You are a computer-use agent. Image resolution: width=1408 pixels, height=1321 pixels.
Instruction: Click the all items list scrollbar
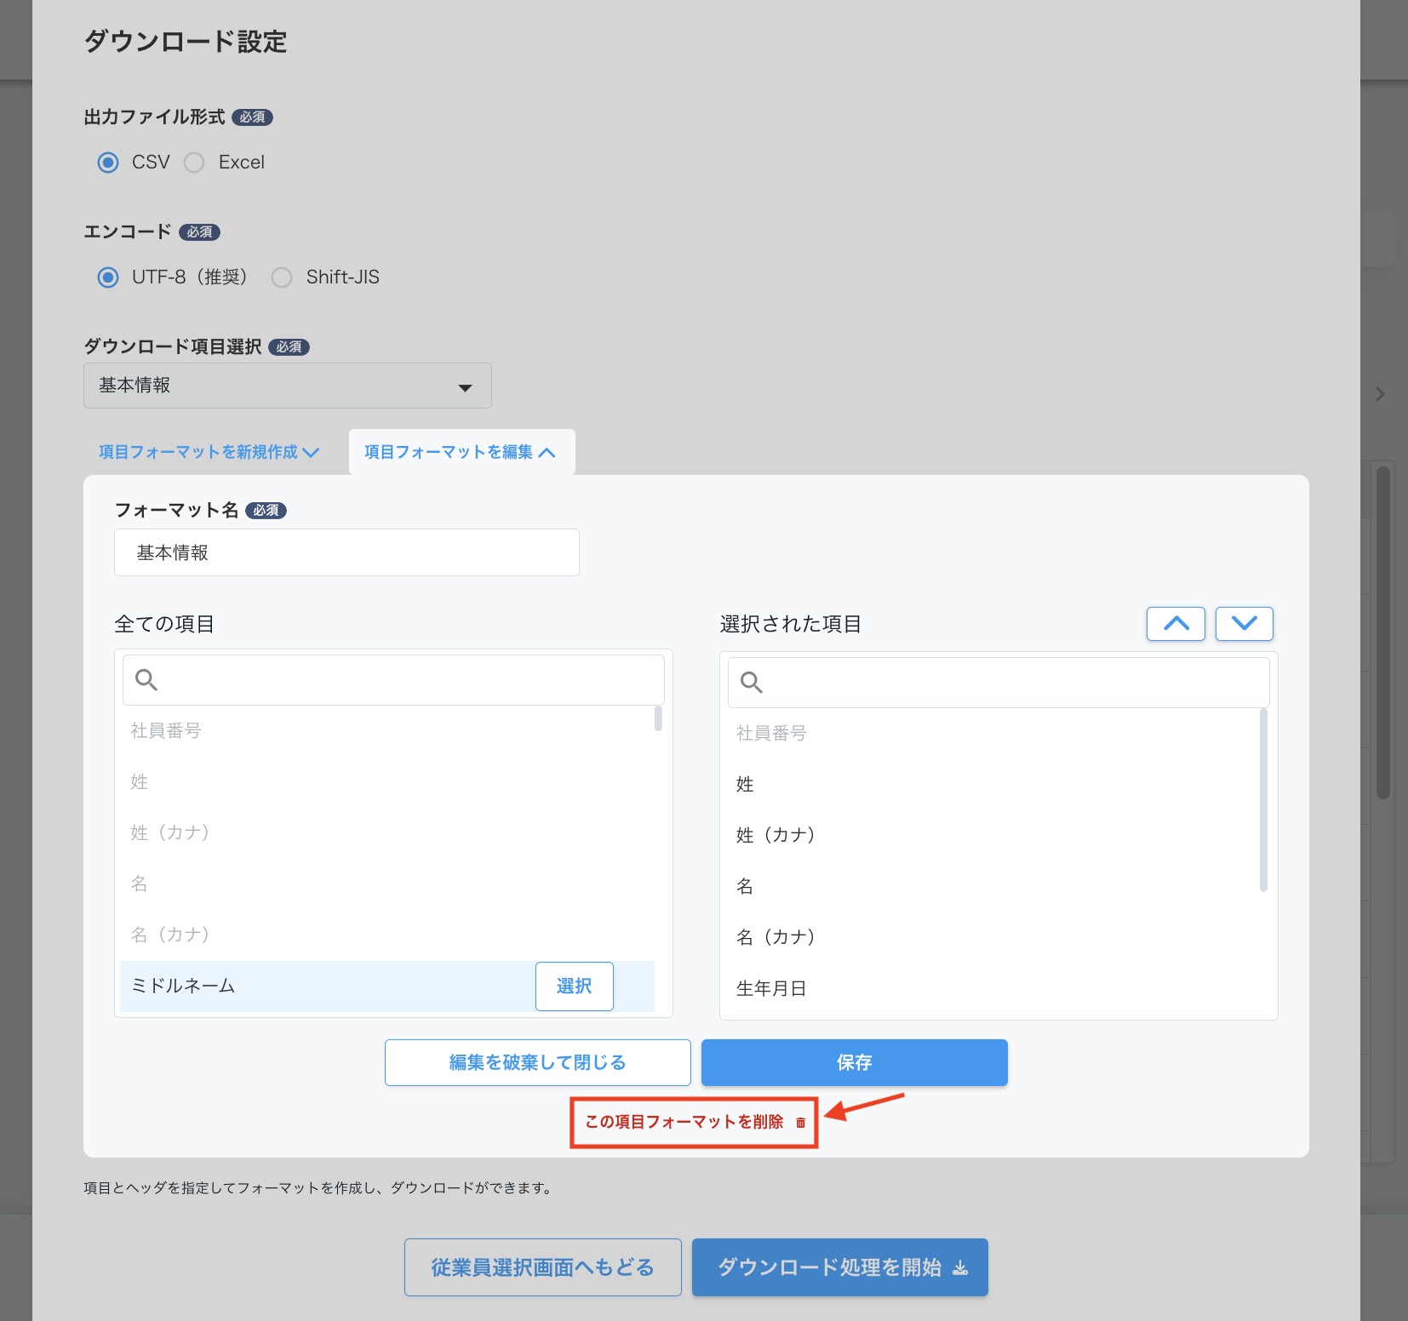pyautogui.click(x=658, y=718)
